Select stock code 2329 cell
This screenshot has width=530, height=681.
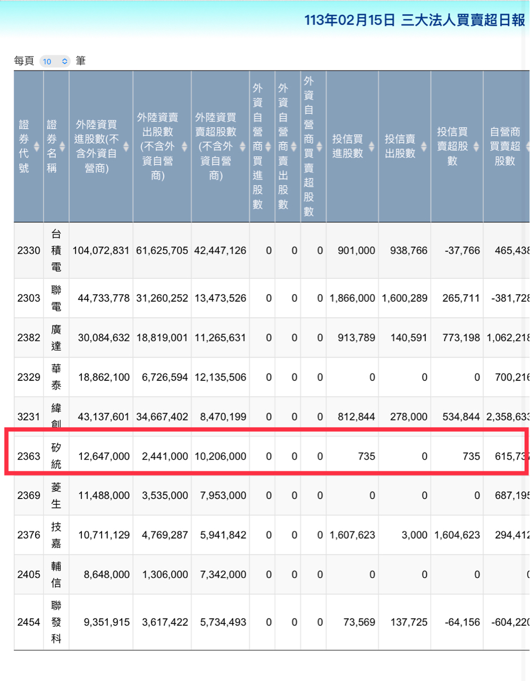[x=29, y=377]
